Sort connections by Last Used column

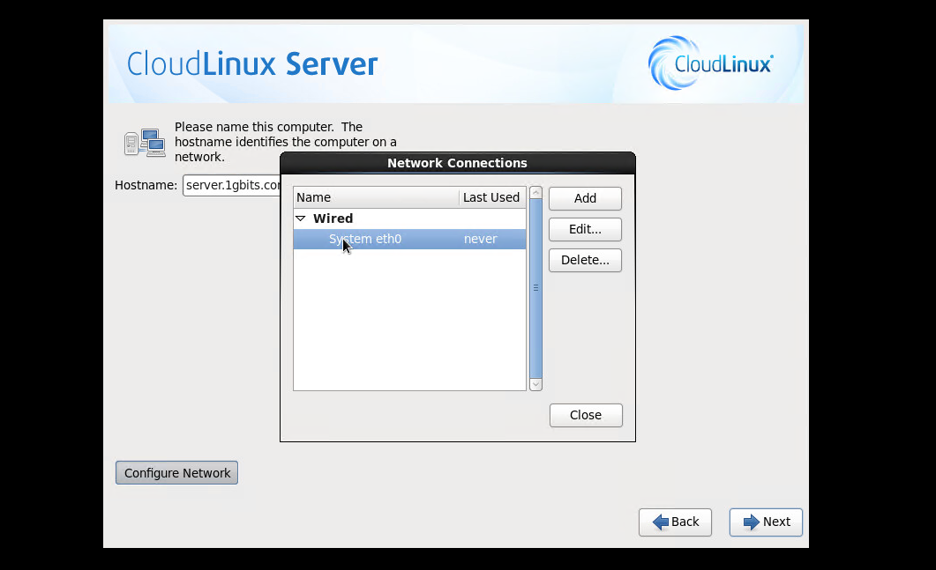click(x=491, y=197)
